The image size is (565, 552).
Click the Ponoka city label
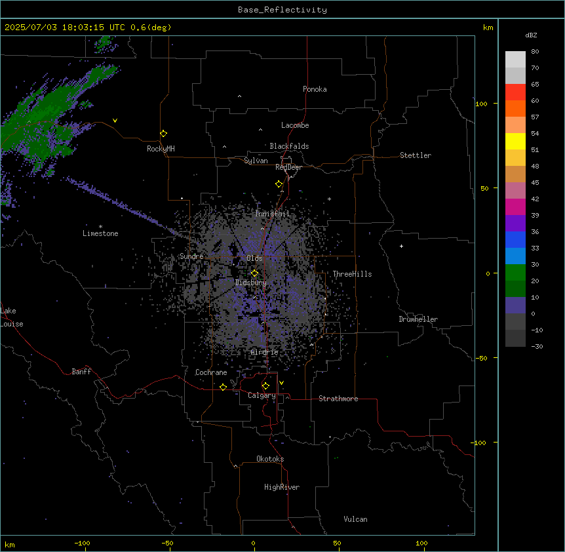click(315, 89)
